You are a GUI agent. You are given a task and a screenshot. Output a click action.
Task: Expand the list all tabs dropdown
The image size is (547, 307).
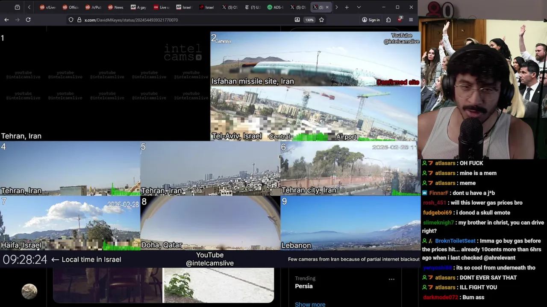coord(359,7)
